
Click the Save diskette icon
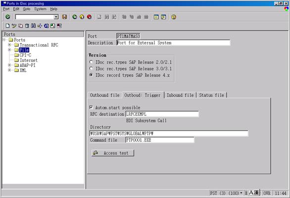tap(64, 17)
